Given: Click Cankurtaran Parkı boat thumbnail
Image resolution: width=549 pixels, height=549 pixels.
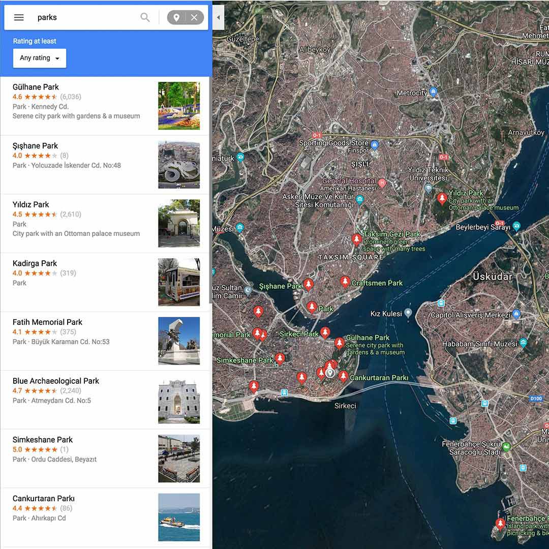Looking at the screenshot, I should click(x=179, y=517).
